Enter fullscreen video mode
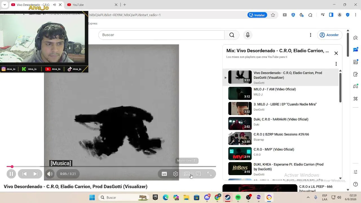 [x=209, y=174]
